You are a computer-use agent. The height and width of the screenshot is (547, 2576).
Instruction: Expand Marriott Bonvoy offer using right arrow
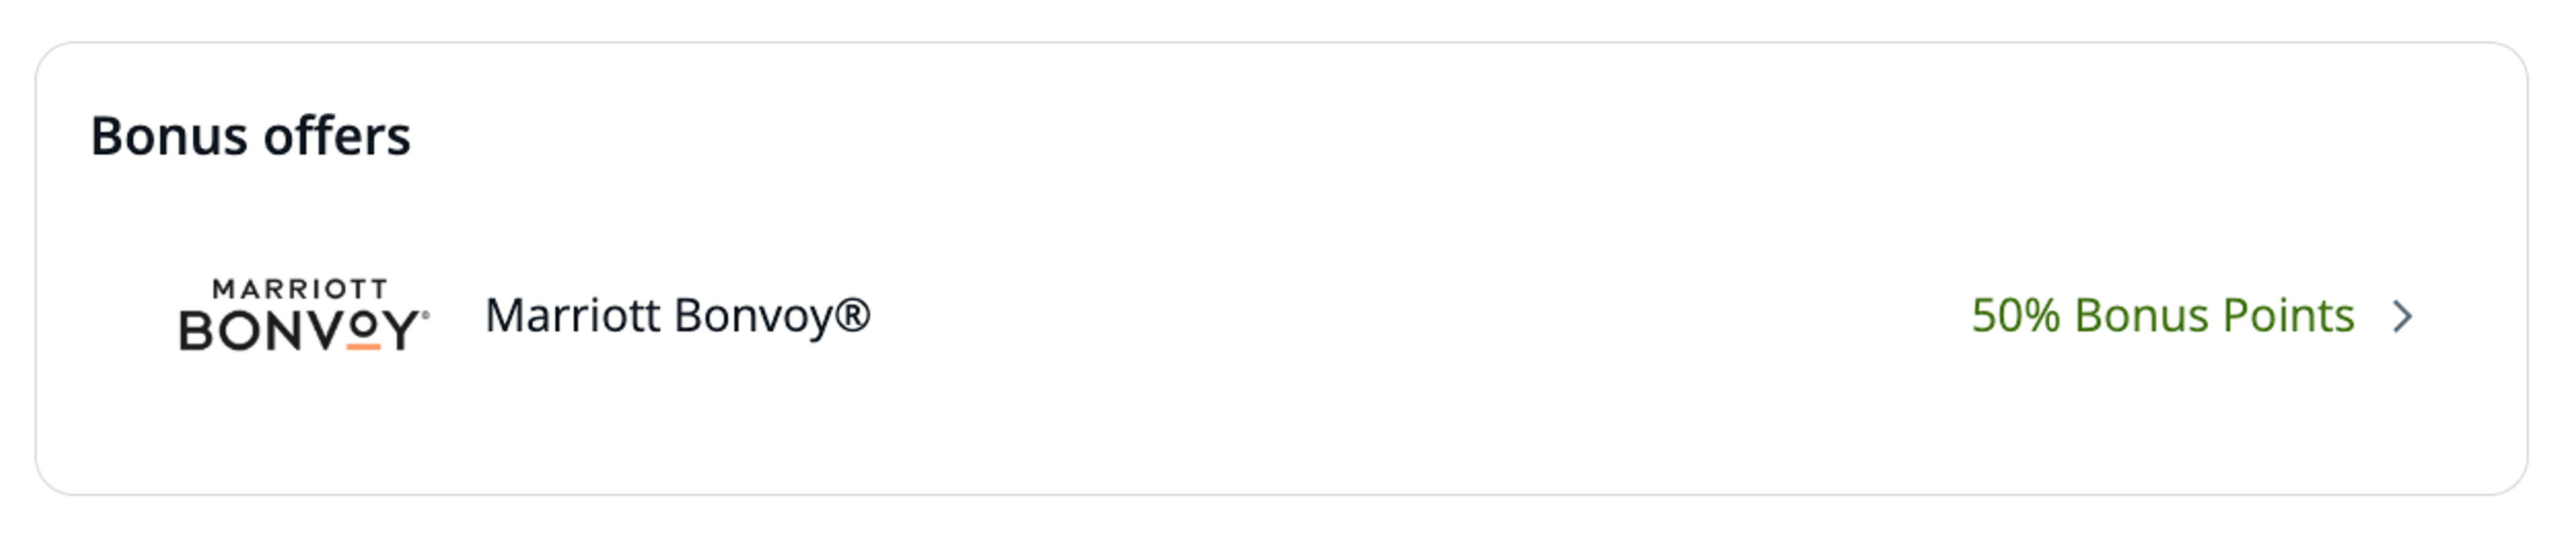click(x=2403, y=316)
